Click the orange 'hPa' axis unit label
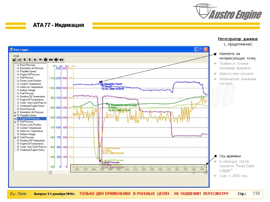Image resolution: width=270 pixels, height=202 pixels. tap(74, 66)
